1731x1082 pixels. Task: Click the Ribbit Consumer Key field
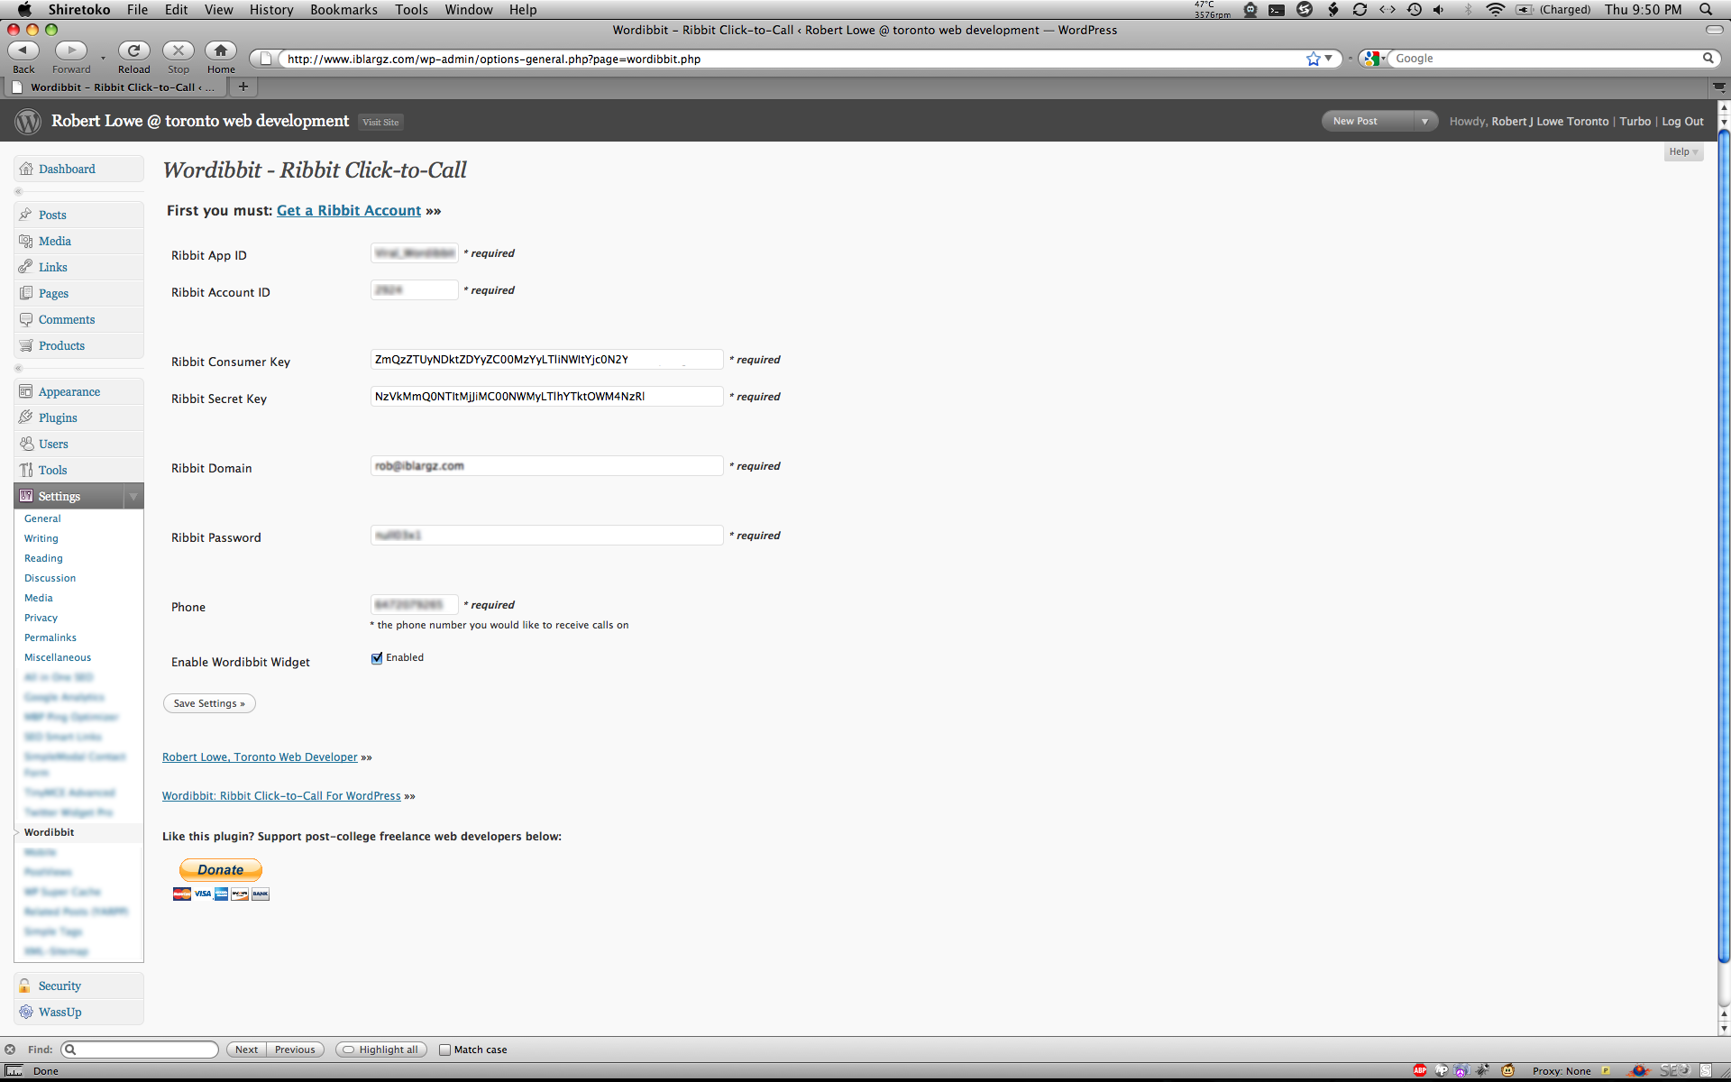[x=546, y=359]
